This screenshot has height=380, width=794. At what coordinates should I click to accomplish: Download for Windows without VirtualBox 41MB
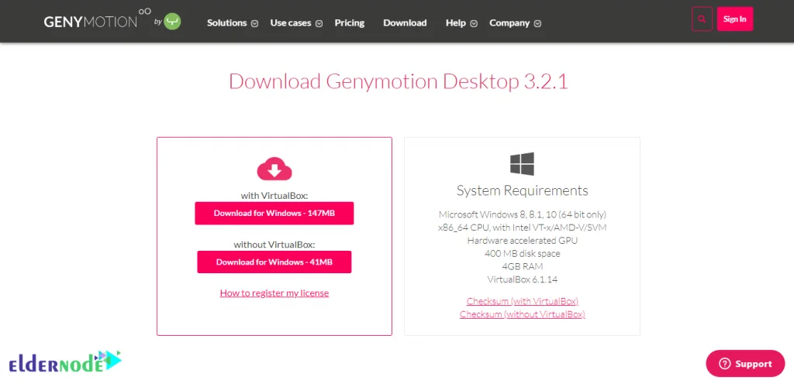click(x=274, y=262)
